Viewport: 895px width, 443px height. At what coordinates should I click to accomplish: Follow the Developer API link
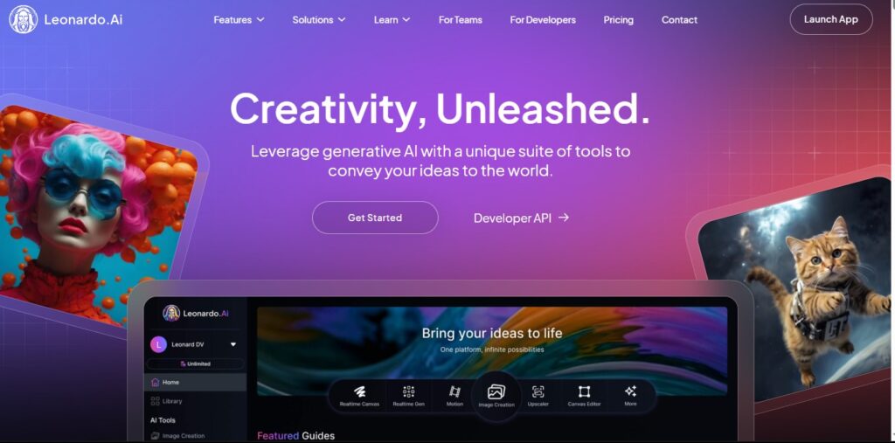(x=521, y=218)
